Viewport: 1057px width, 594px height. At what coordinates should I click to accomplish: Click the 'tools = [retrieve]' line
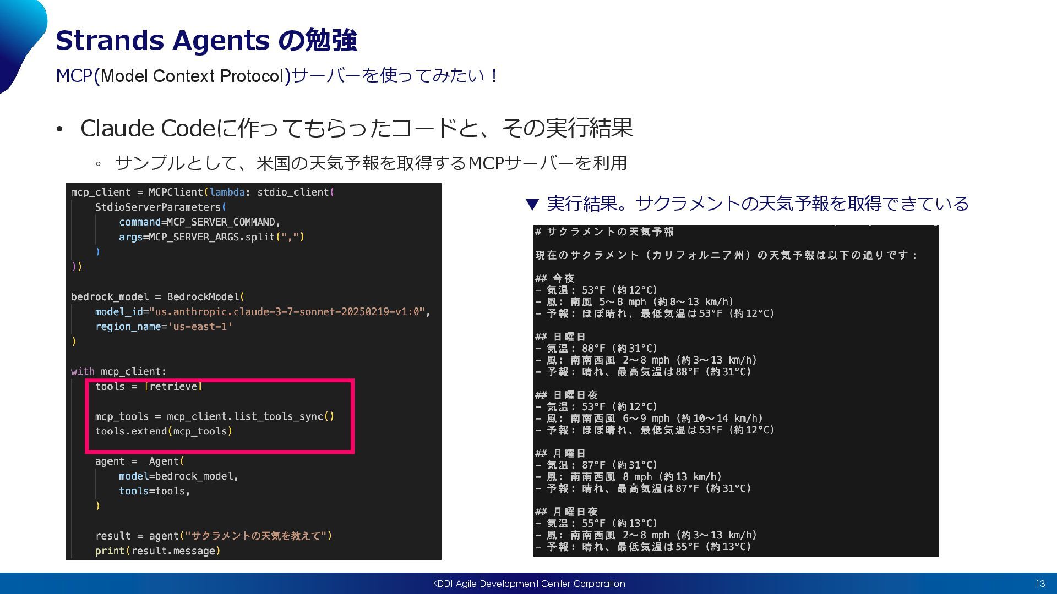(149, 386)
